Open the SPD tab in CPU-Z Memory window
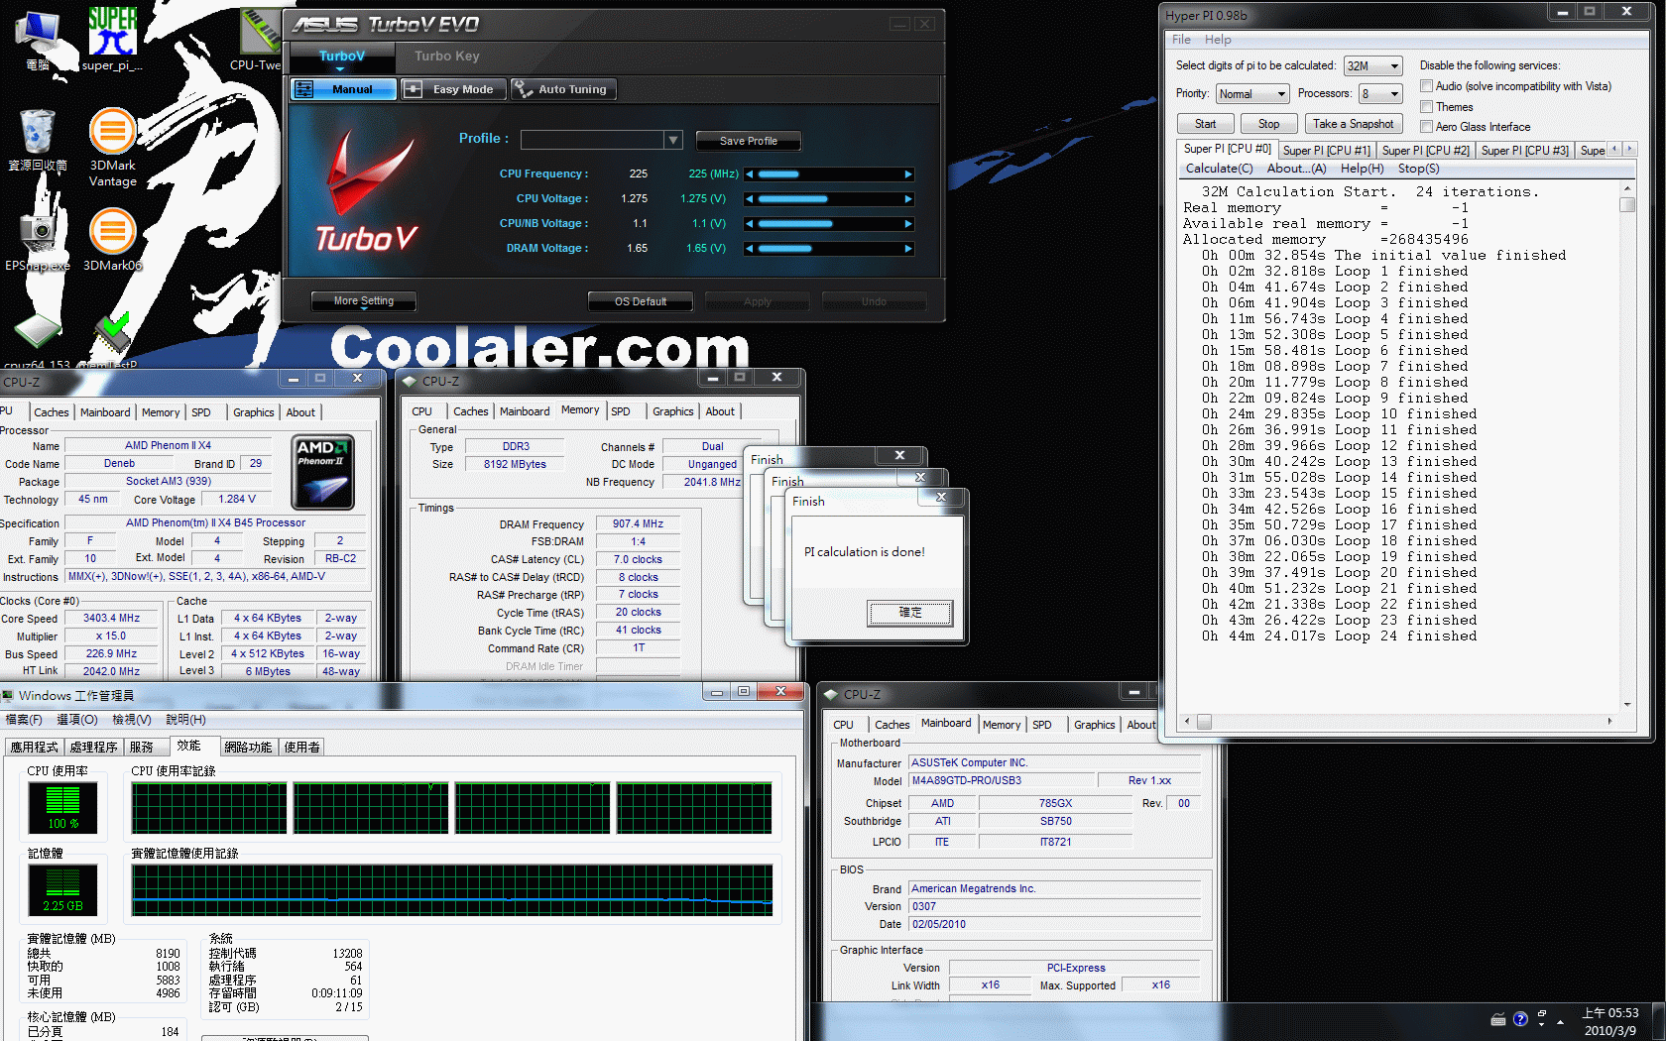The width and height of the screenshot is (1666, 1041). [x=621, y=411]
